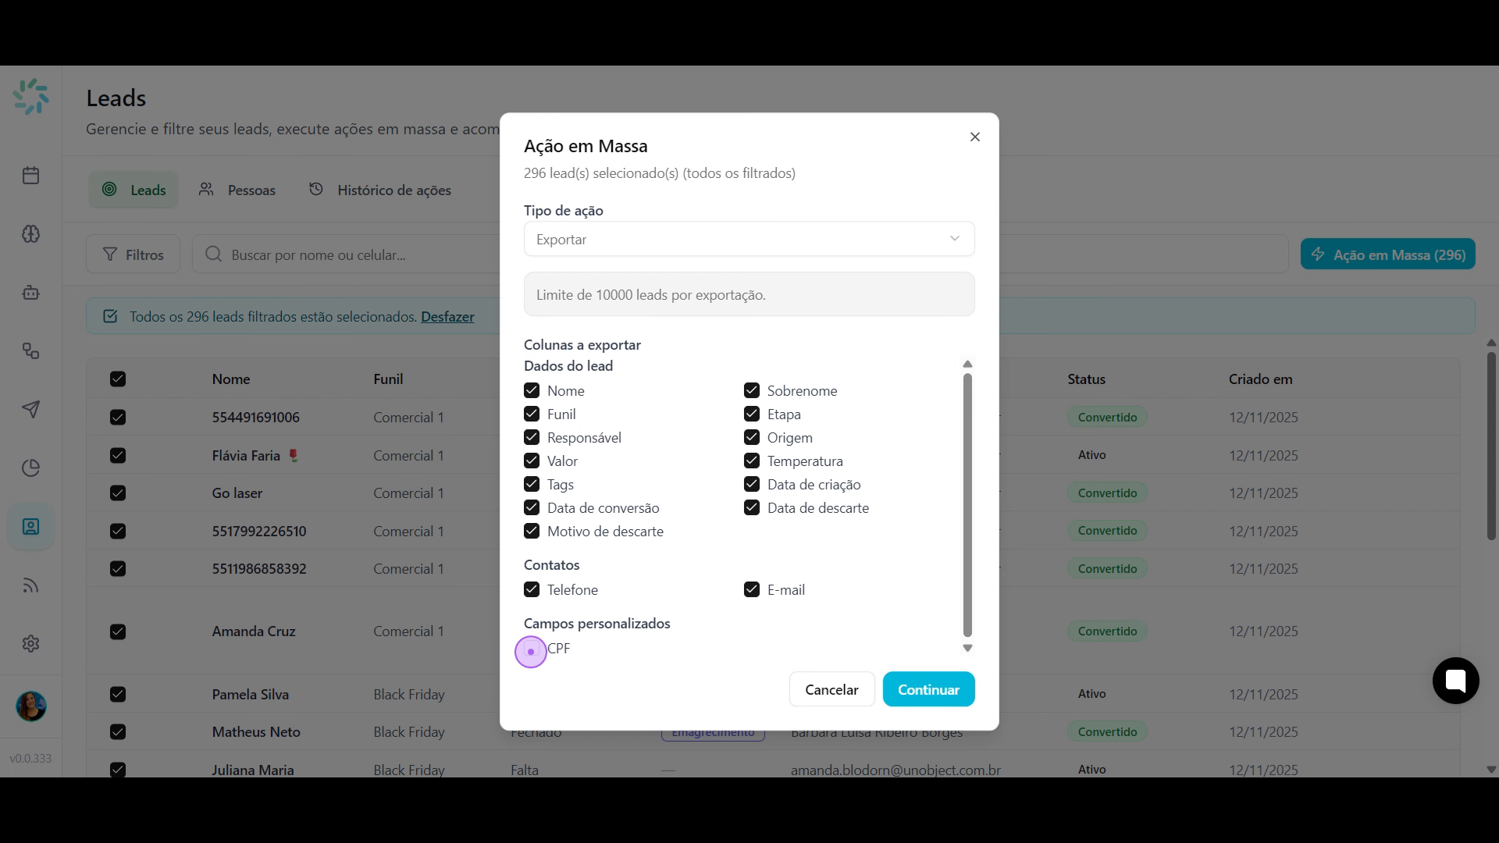Open the RSS feed icon in sidebar

(x=31, y=585)
